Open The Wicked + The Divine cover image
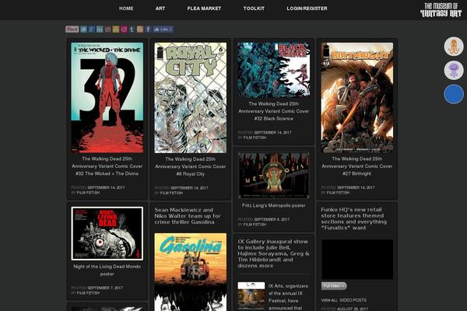Screen dimensions: 467x311 coord(107,98)
